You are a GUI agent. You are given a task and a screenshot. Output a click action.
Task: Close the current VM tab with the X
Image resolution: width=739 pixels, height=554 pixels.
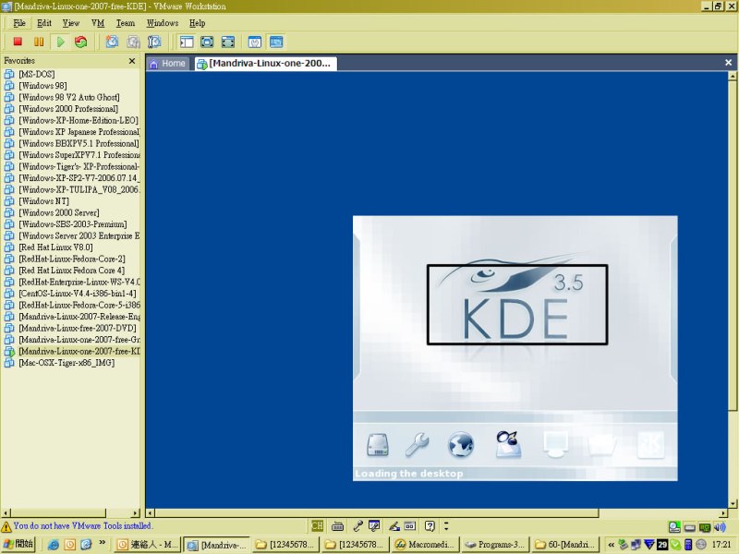tap(728, 62)
